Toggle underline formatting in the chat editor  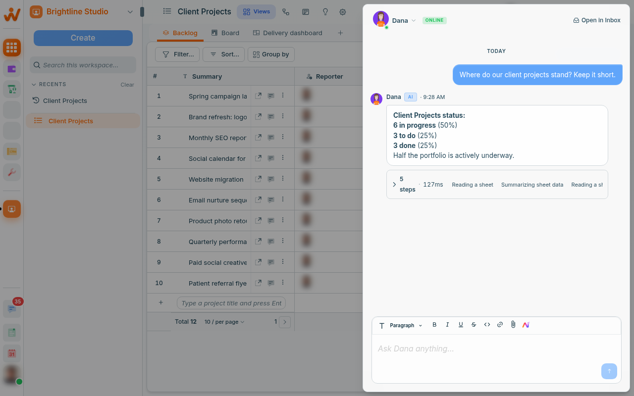(x=461, y=325)
